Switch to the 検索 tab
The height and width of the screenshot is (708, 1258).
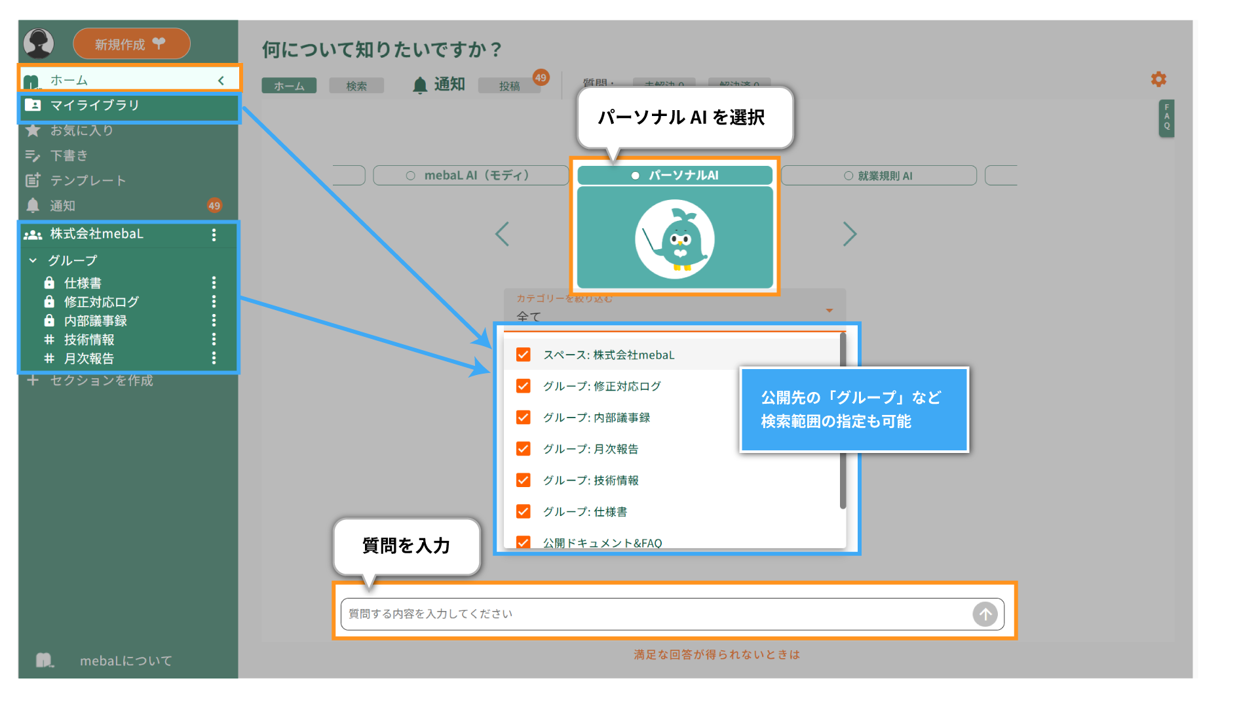pos(356,86)
